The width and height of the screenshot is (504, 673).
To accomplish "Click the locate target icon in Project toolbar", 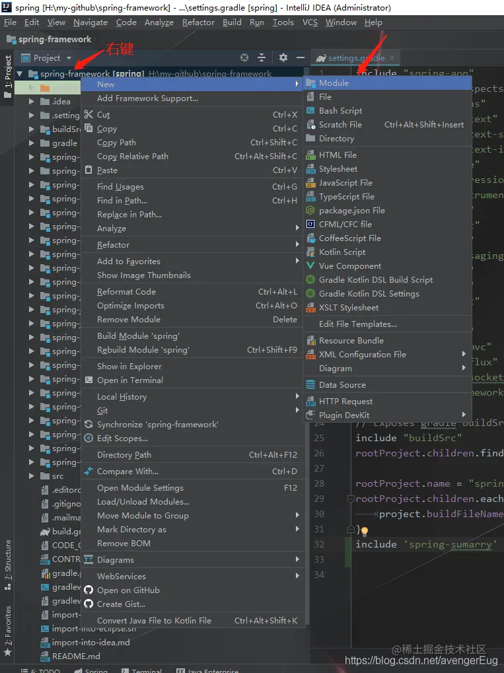I will click(244, 57).
